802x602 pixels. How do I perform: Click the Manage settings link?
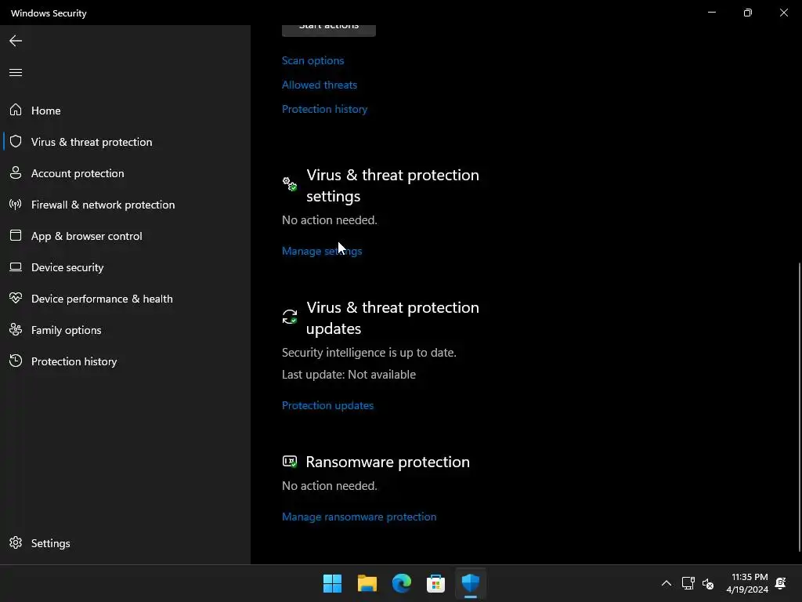click(x=322, y=251)
